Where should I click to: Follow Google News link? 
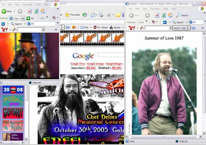click(78, 64)
